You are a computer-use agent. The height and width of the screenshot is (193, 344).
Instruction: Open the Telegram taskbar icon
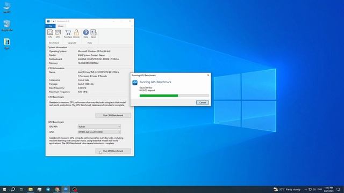click(48, 189)
